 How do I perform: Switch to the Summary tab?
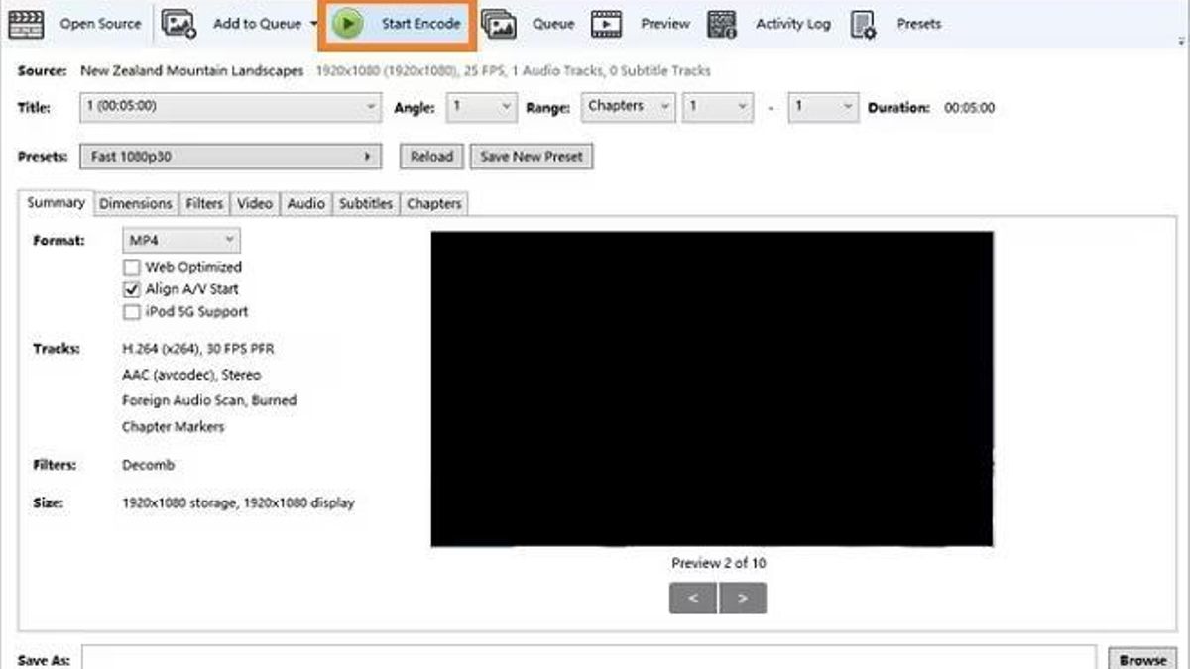point(56,203)
